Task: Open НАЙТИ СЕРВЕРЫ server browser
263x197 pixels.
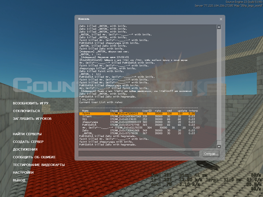Action: (x=27, y=134)
